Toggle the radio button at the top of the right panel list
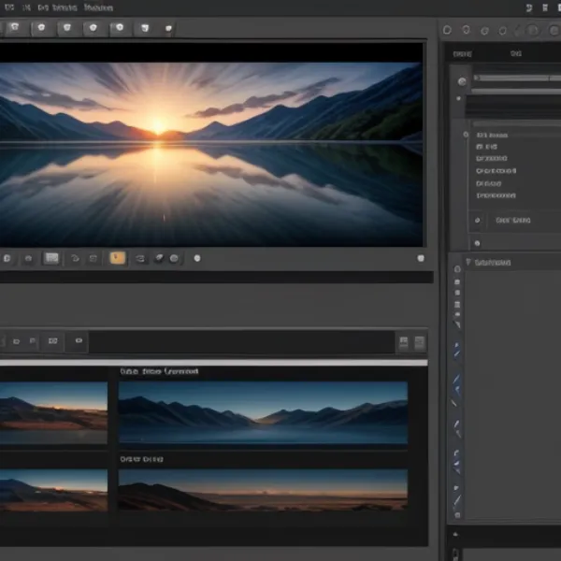 pos(466,135)
